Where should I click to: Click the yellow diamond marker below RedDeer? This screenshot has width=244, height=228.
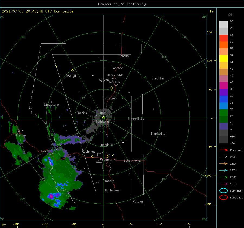click(112, 88)
